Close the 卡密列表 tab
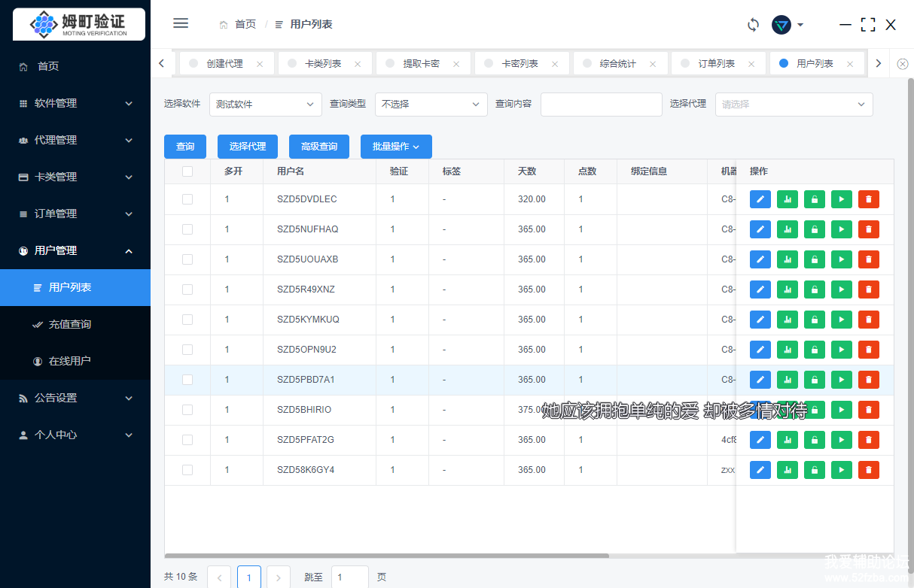 tap(555, 64)
